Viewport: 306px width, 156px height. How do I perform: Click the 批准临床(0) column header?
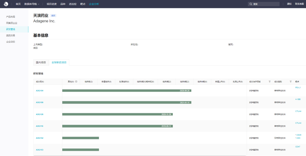(x=124, y=82)
